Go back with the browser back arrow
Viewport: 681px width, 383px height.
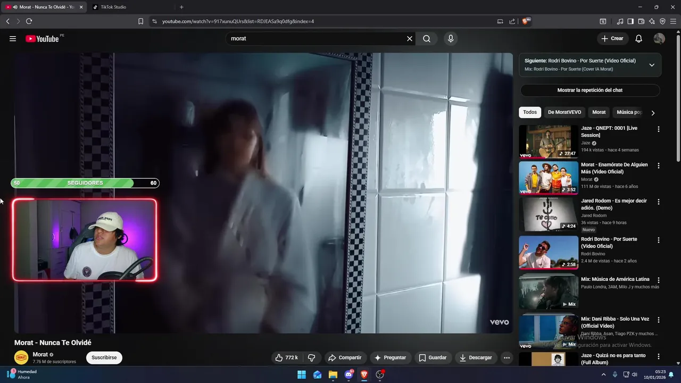pyautogui.click(x=8, y=21)
